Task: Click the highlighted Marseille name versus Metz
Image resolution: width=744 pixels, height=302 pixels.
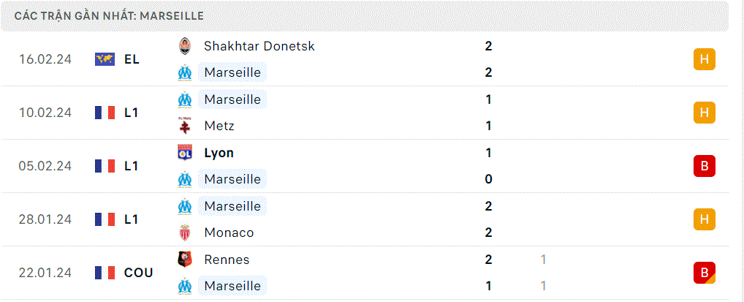Action: 232,99
